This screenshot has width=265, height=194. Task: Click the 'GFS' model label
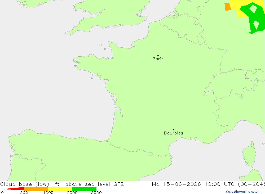pos(119,184)
